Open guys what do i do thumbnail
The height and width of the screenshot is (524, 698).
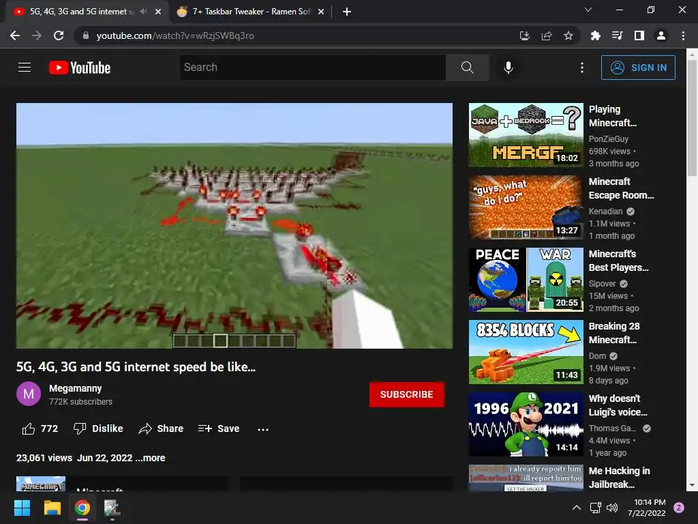pyautogui.click(x=526, y=207)
